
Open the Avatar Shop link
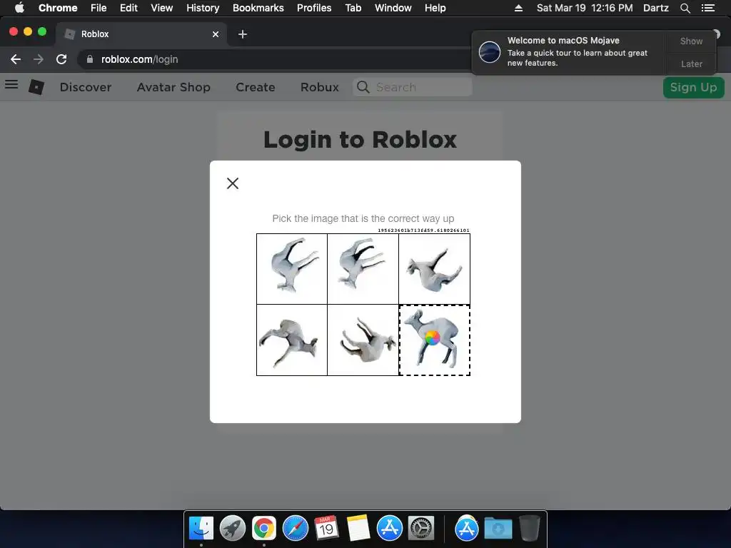click(173, 87)
